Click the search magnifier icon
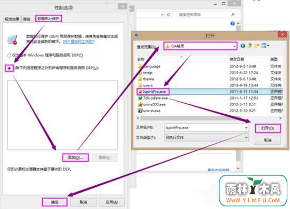This screenshot has height=209, width=290. (x=233, y=14)
